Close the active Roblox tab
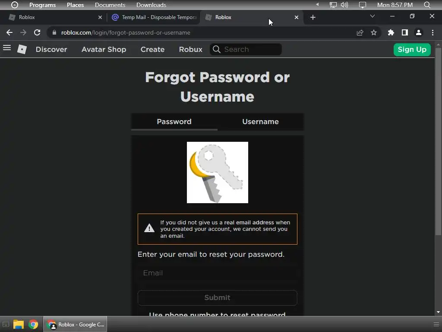Screen dimensions: 442x332 pos(296,17)
